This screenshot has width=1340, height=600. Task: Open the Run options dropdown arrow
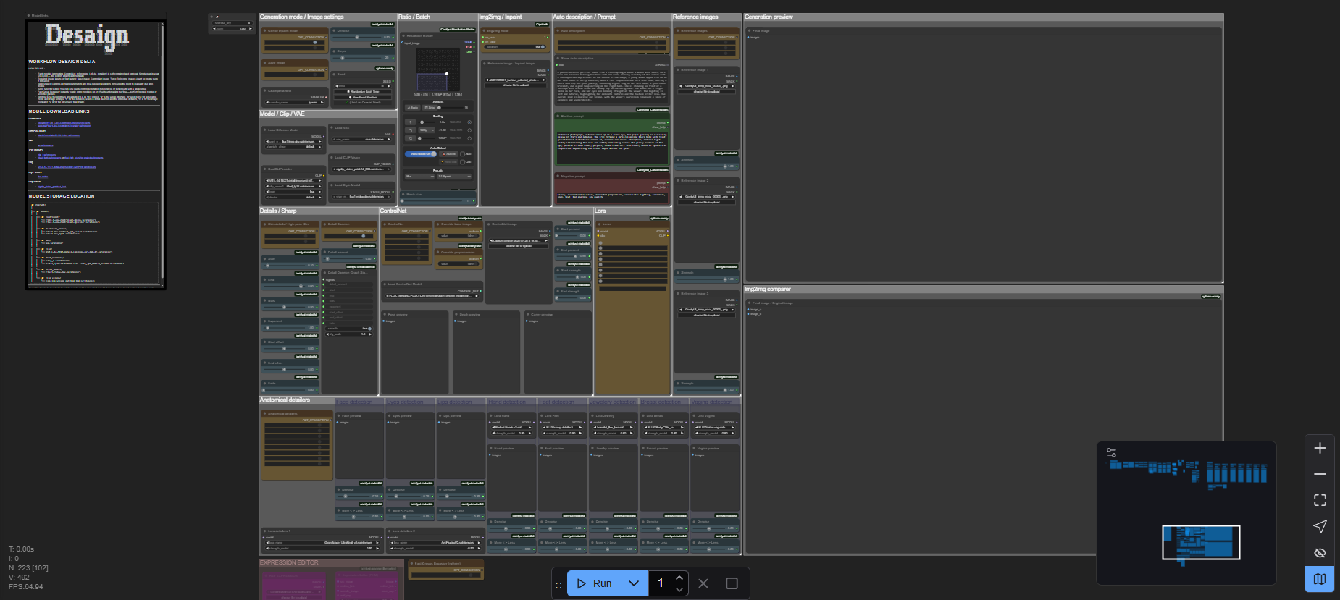(634, 583)
